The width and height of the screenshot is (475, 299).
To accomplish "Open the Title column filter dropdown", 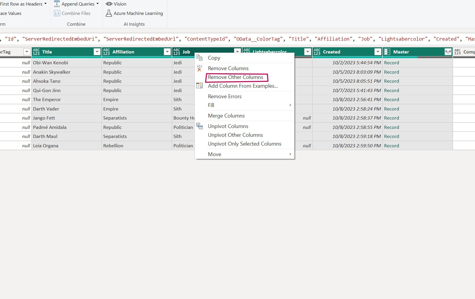I will [x=97, y=52].
